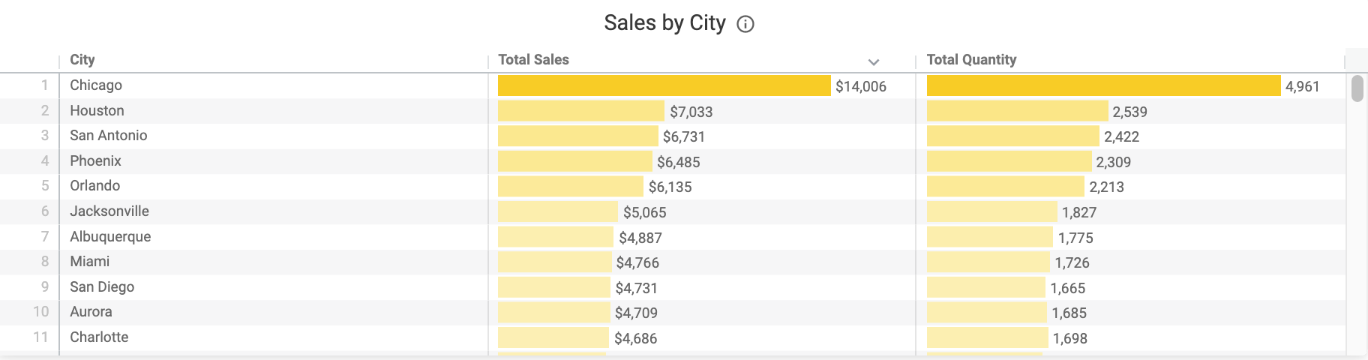Open the Total Sales sort dropdown chevron

pyautogui.click(x=873, y=61)
